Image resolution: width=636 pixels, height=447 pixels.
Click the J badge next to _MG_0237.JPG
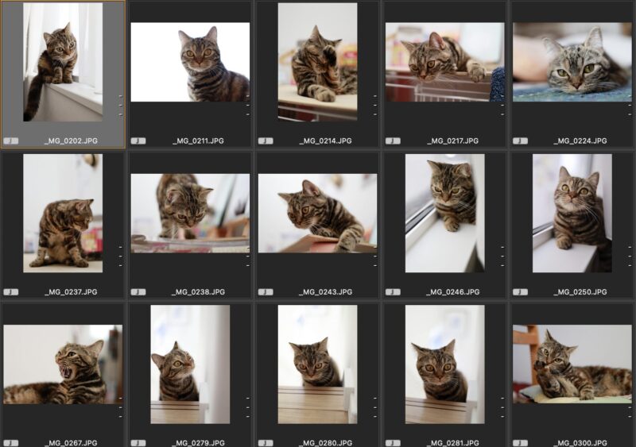point(11,291)
